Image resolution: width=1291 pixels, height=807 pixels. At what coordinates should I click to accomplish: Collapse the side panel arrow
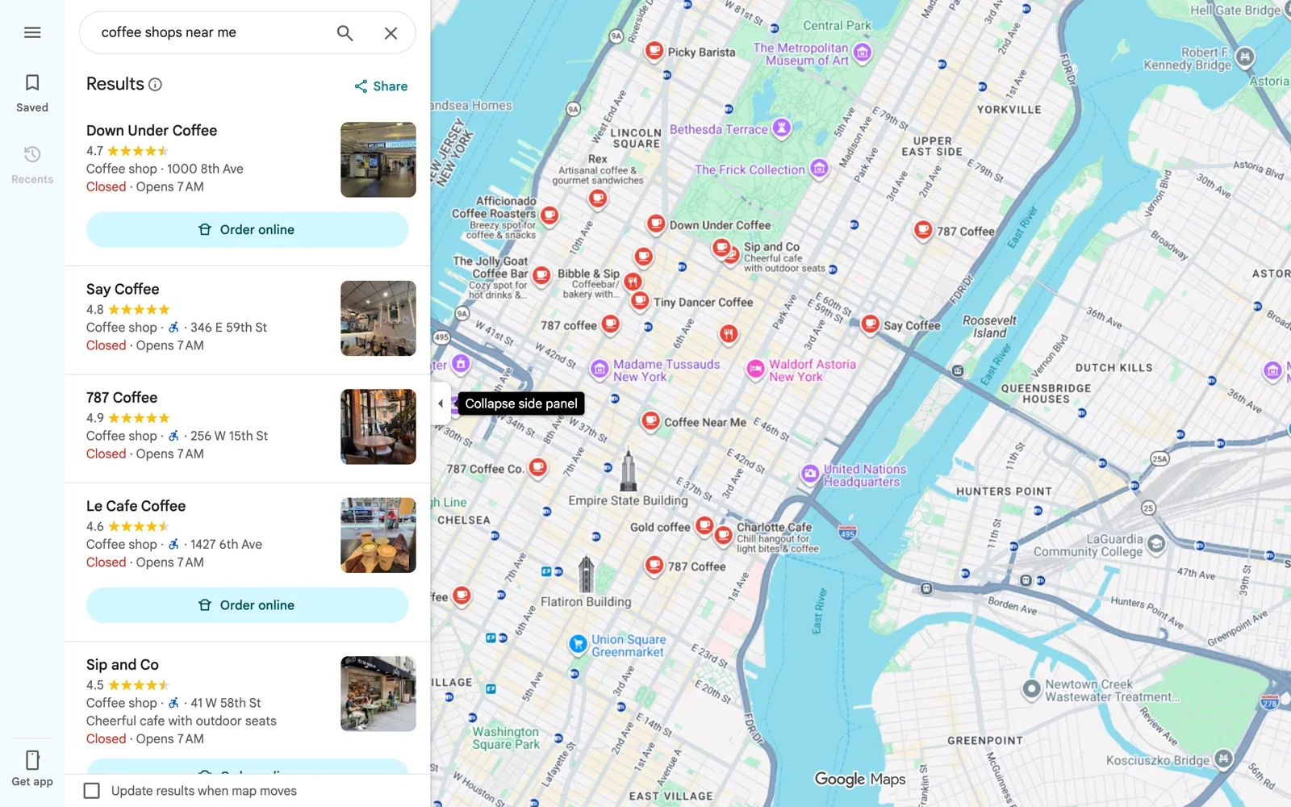[441, 403]
